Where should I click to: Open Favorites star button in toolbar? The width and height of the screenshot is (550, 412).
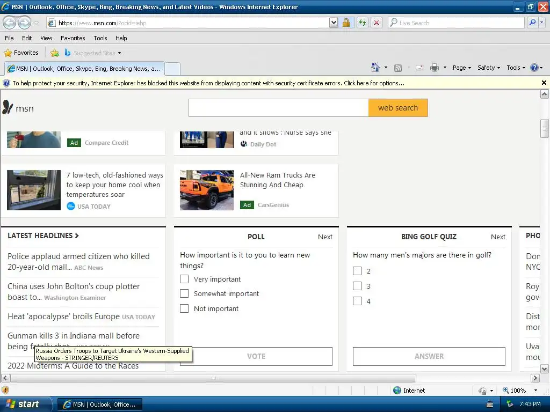21,53
